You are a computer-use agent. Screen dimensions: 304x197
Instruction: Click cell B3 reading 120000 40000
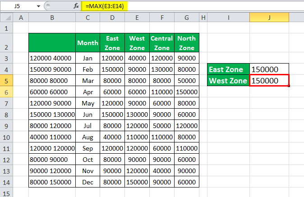(x=52, y=58)
